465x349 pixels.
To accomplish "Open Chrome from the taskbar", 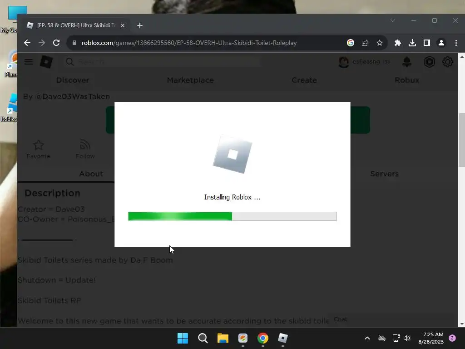I will [263, 338].
